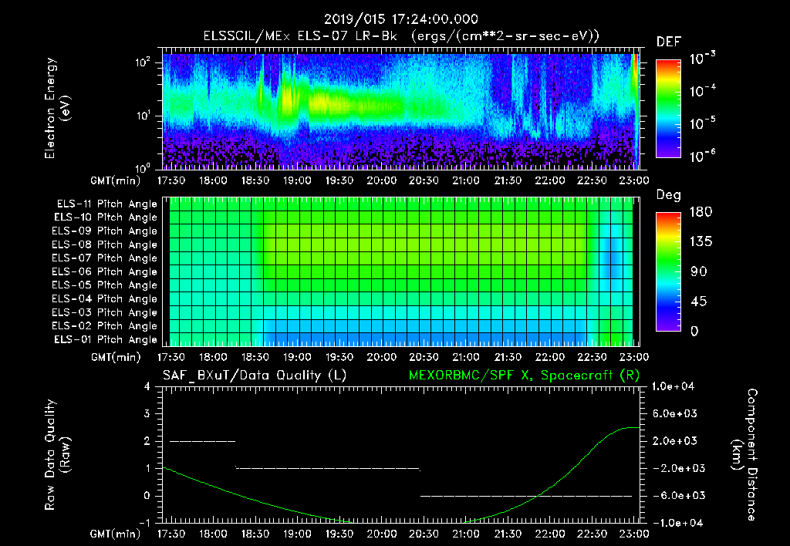The height and width of the screenshot is (546, 790).
Task: Click the Deg pitch angle color scale bar
Action: pyautogui.click(x=669, y=271)
